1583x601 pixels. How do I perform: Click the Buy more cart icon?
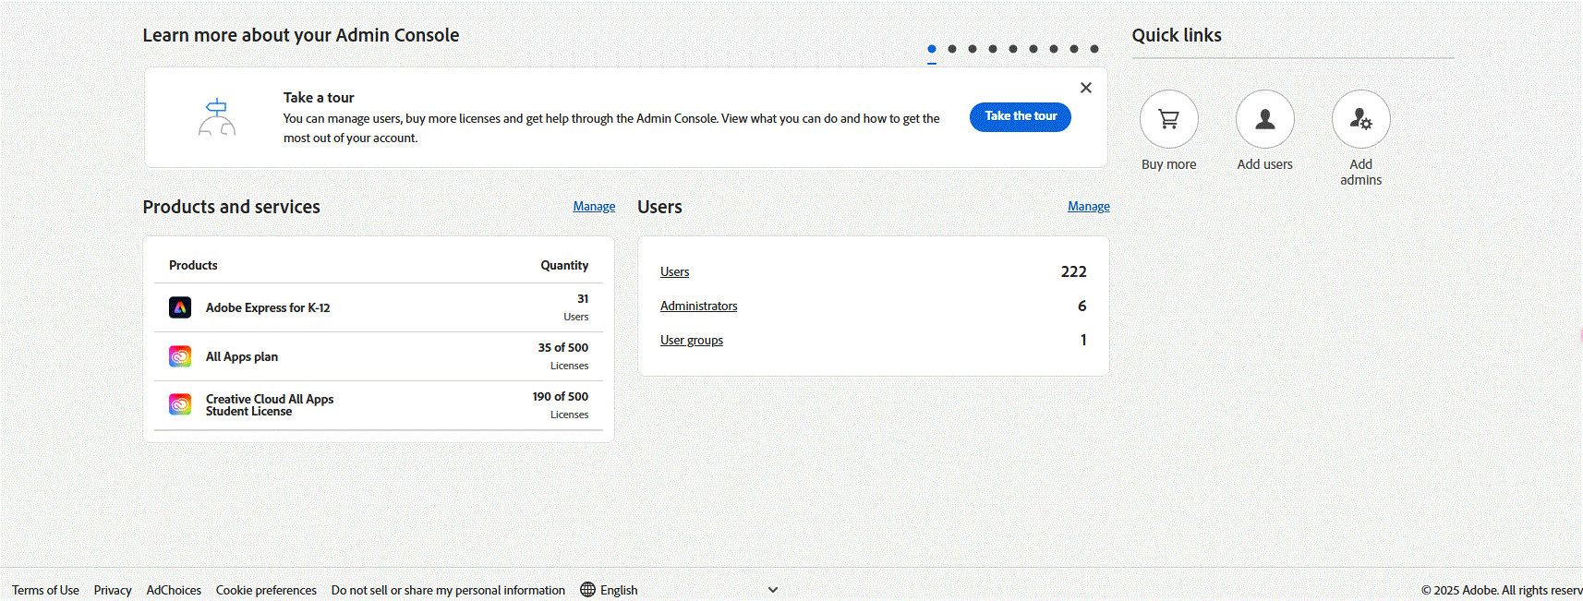(1168, 119)
